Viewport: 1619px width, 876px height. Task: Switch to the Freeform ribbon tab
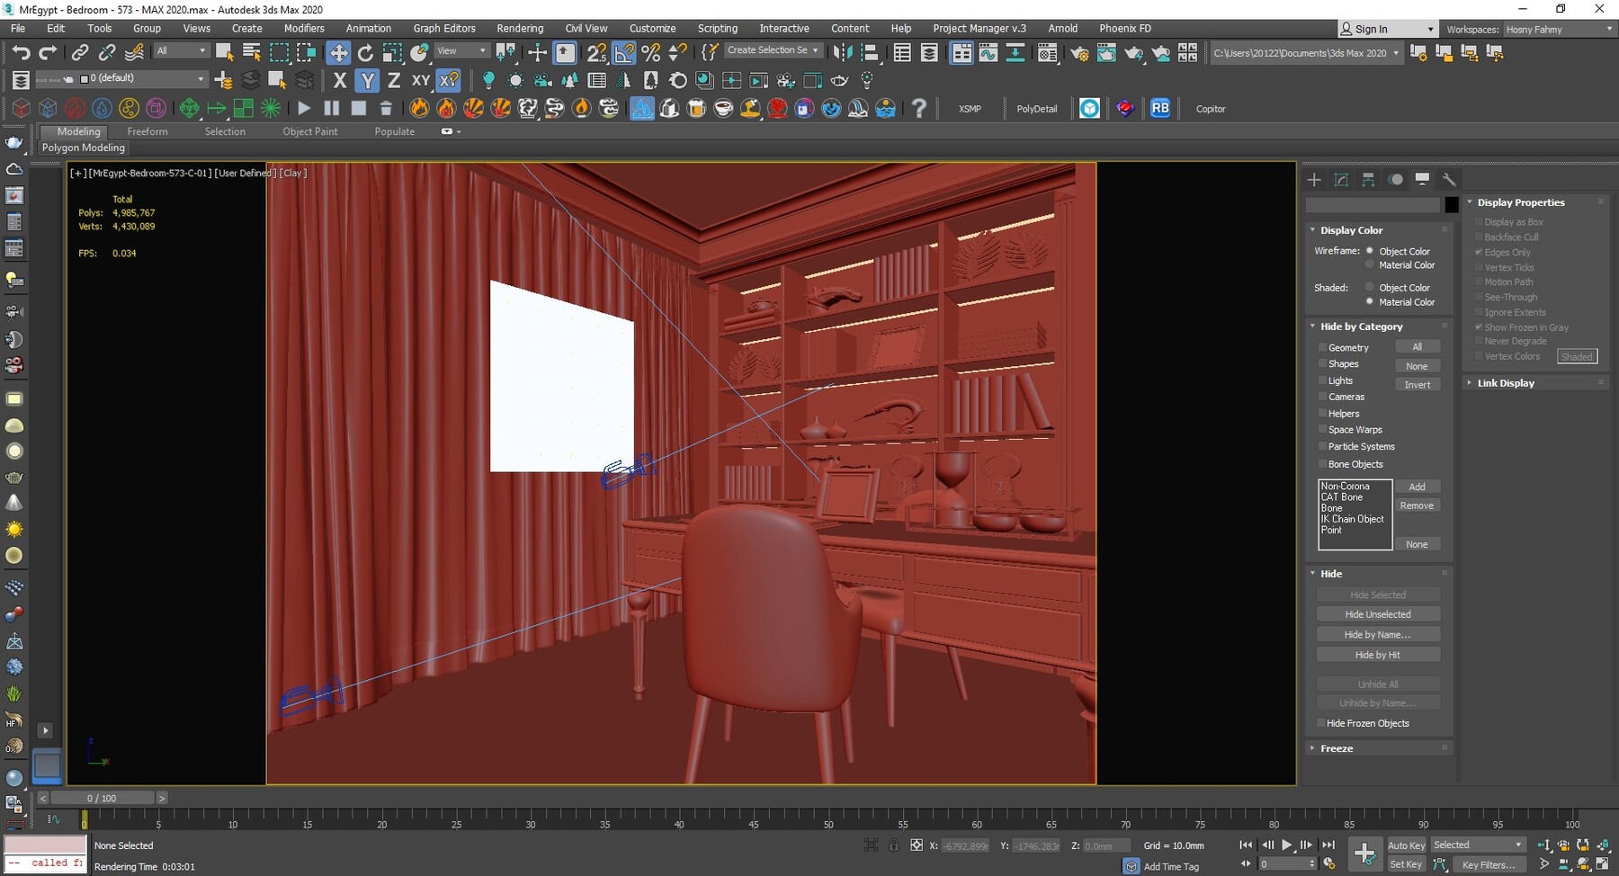148,131
